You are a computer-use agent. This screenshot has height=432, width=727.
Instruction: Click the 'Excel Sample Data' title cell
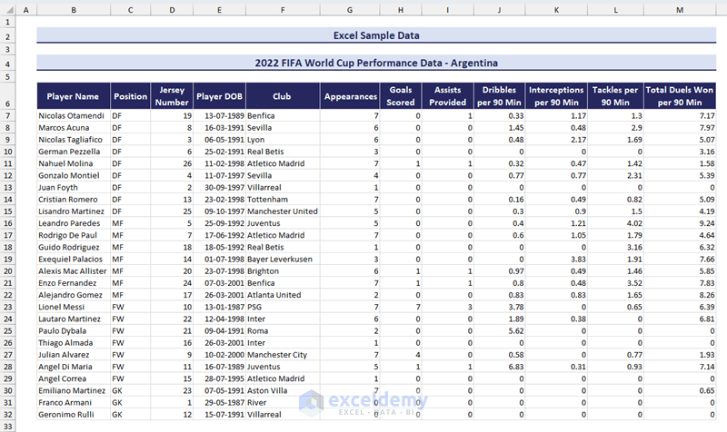376,35
